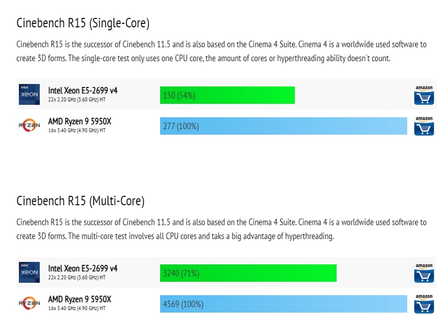The height and width of the screenshot is (328, 447).
Task: Click Amazon cart icon for Ryzen multi-core row
Action: (424, 304)
